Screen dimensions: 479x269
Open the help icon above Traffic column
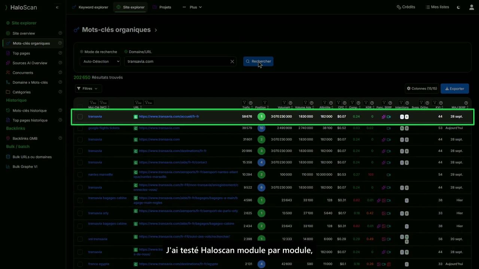tap(251, 103)
